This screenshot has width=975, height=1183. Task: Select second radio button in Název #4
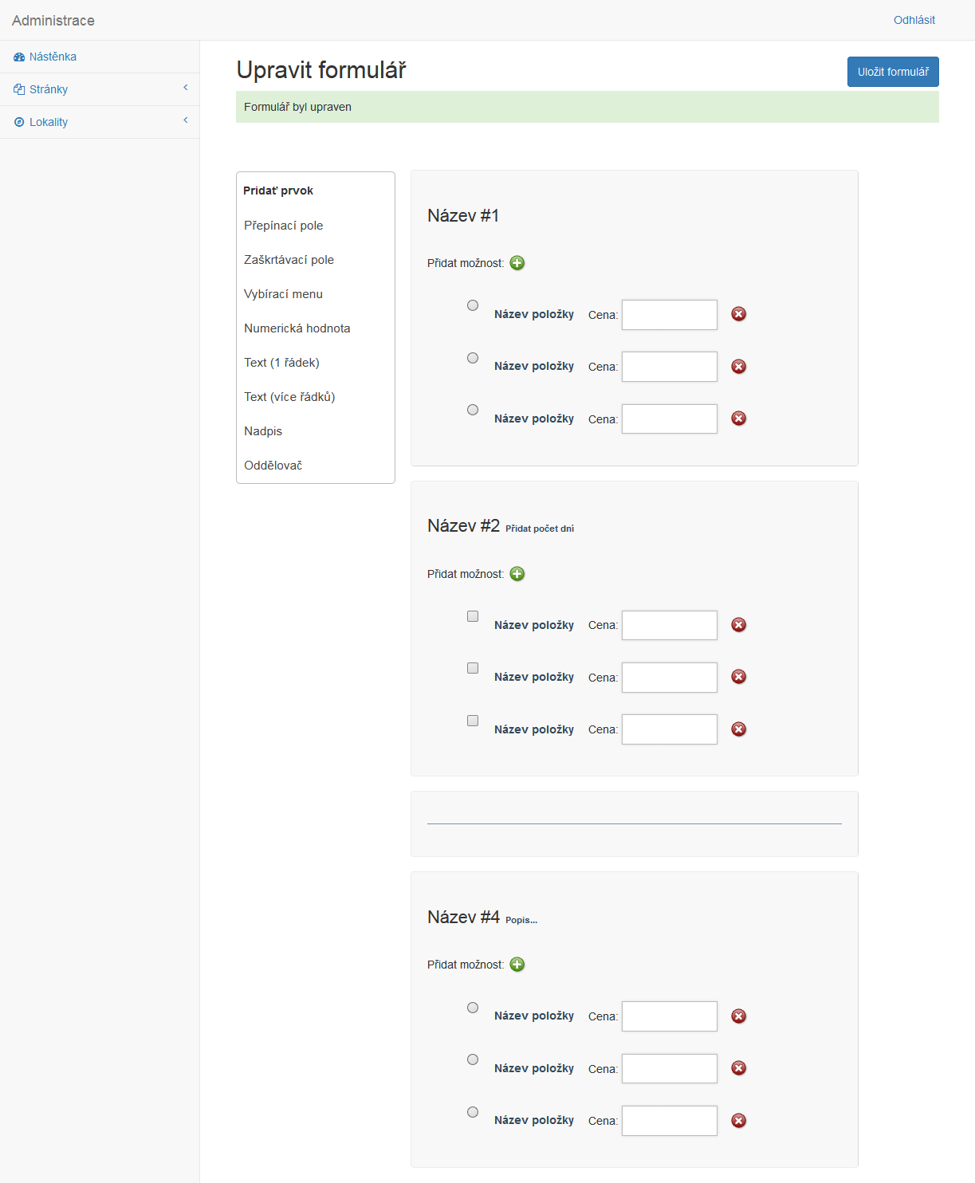pos(473,1059)
